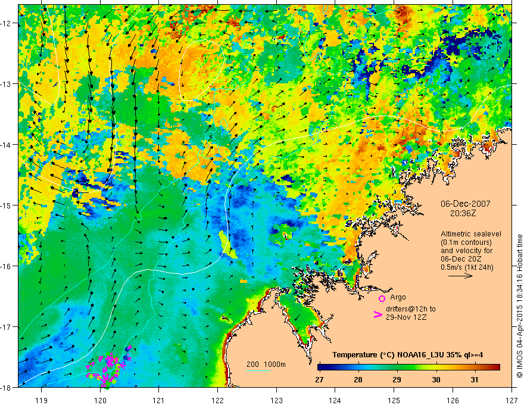Click the '29-Nov 12Z' legend text
The image size is (524, 405).
[x=406, y=317]
